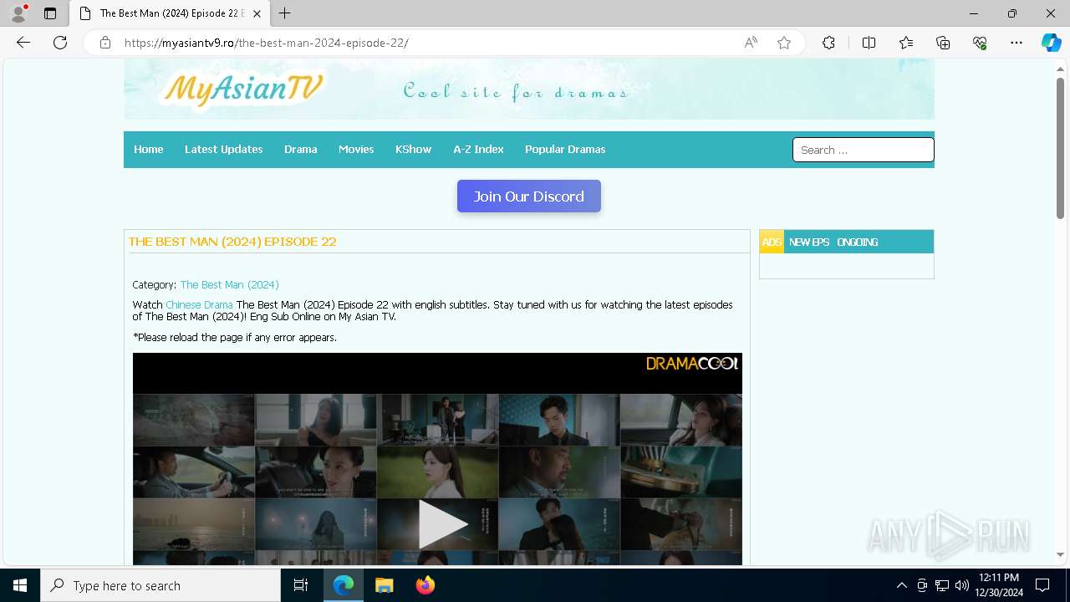The image size is (1070, 602).
Task: Open Read Aloud in address bar
Action: pyautogui.click(x=751, y=43)
